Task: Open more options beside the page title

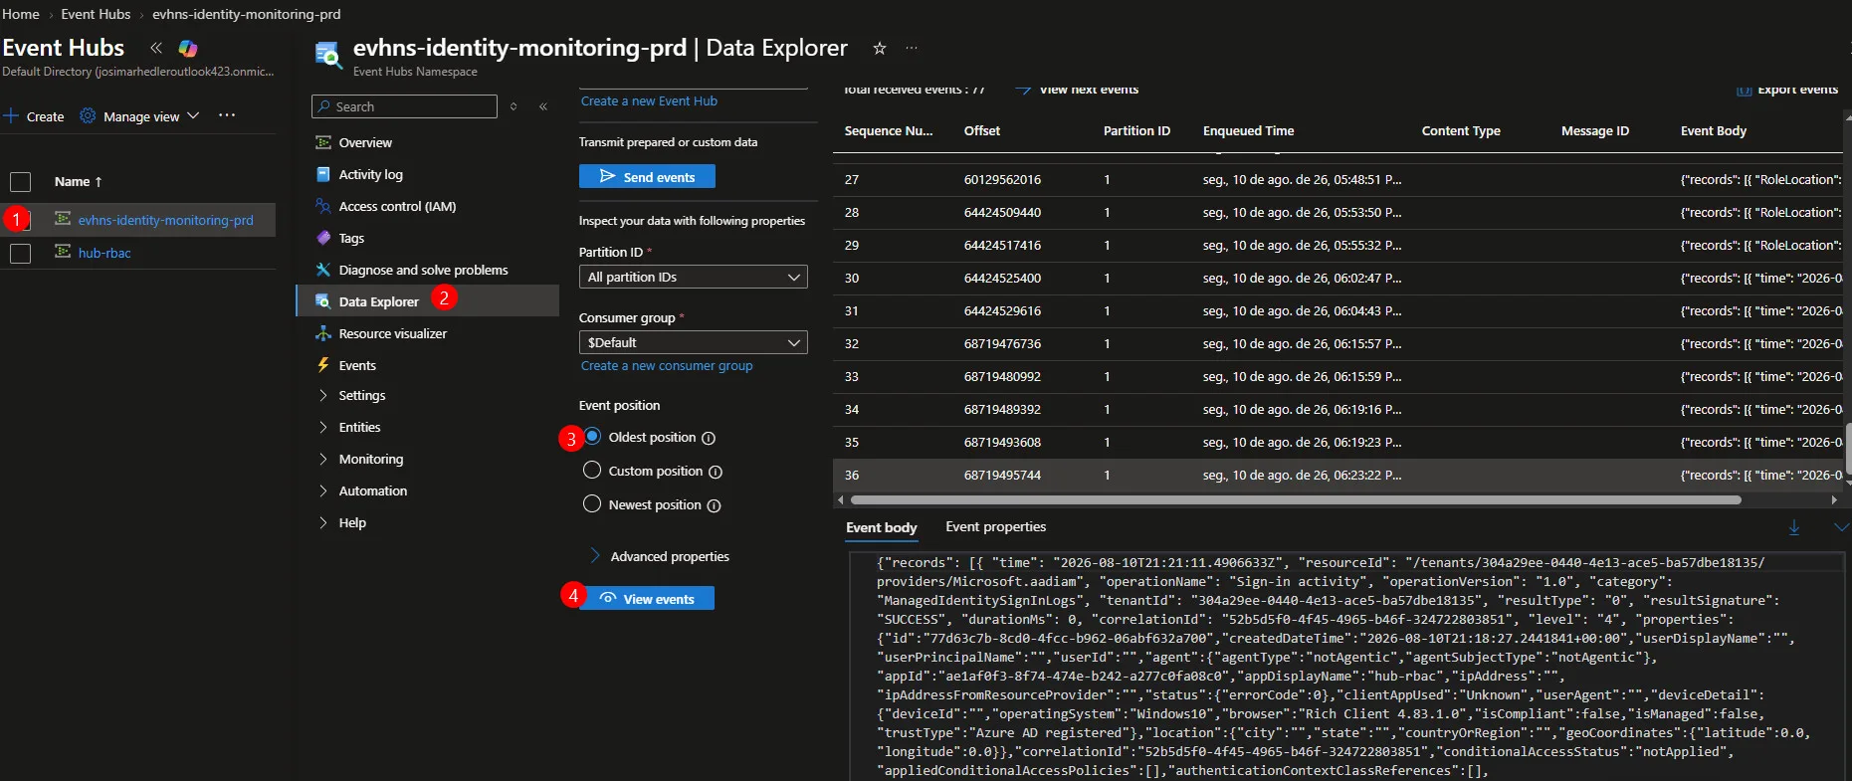Action: [912, 48]
